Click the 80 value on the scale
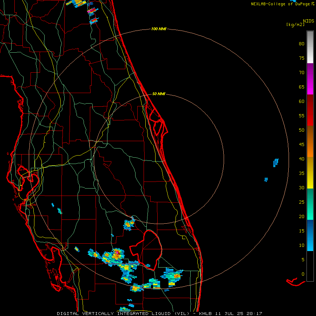Screen dimensions: 316x316 (x=302, y=44)
